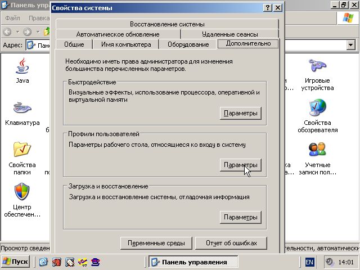Open the Файл menu in Control Panel window
The width and height of the screenshot is (360, 270).
click(x=12, y=18)
